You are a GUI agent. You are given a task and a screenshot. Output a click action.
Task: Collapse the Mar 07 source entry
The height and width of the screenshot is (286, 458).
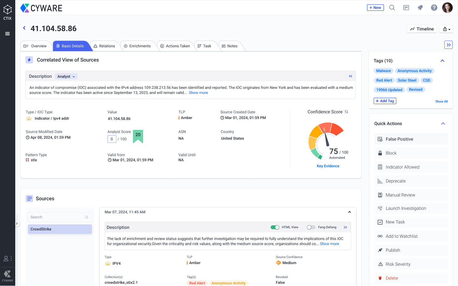(349, 212)
